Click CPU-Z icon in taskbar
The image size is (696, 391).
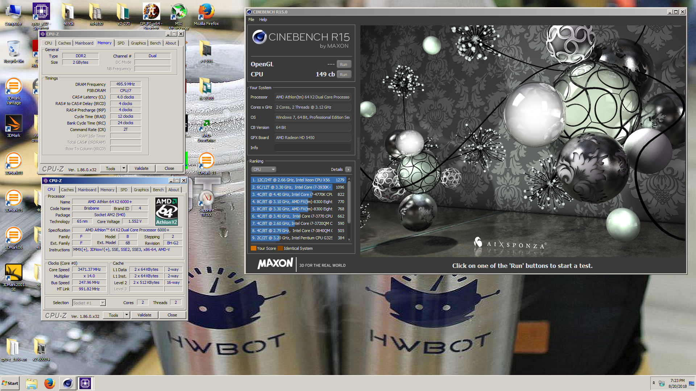coord(86,383)
